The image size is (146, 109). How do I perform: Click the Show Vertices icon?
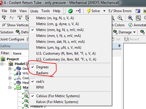4,25
